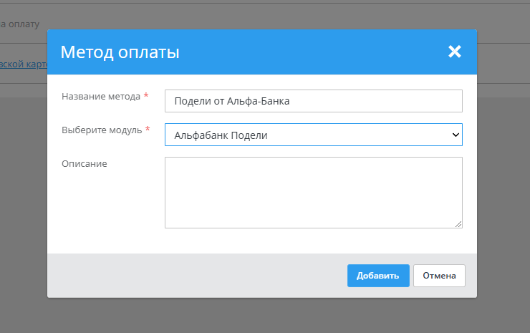Focus the Описание text area
530x333 pixels.
[x=313, y=192]
